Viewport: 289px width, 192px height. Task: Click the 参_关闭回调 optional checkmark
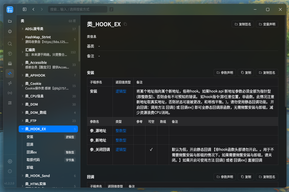(151, 150)
